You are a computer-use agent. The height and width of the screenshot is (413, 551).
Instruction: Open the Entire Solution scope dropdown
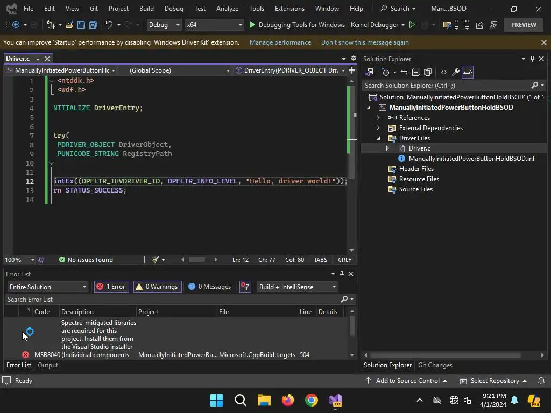pos(47,287)
